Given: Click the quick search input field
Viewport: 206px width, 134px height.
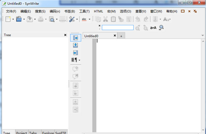Looking at the screenshot, I should point(118,28).
